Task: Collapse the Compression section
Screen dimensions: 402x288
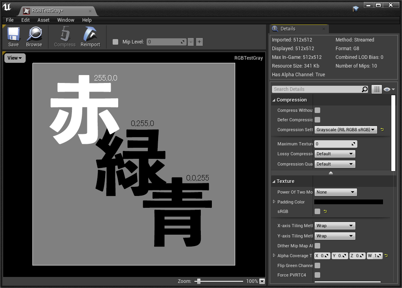Action: [274, 100]
